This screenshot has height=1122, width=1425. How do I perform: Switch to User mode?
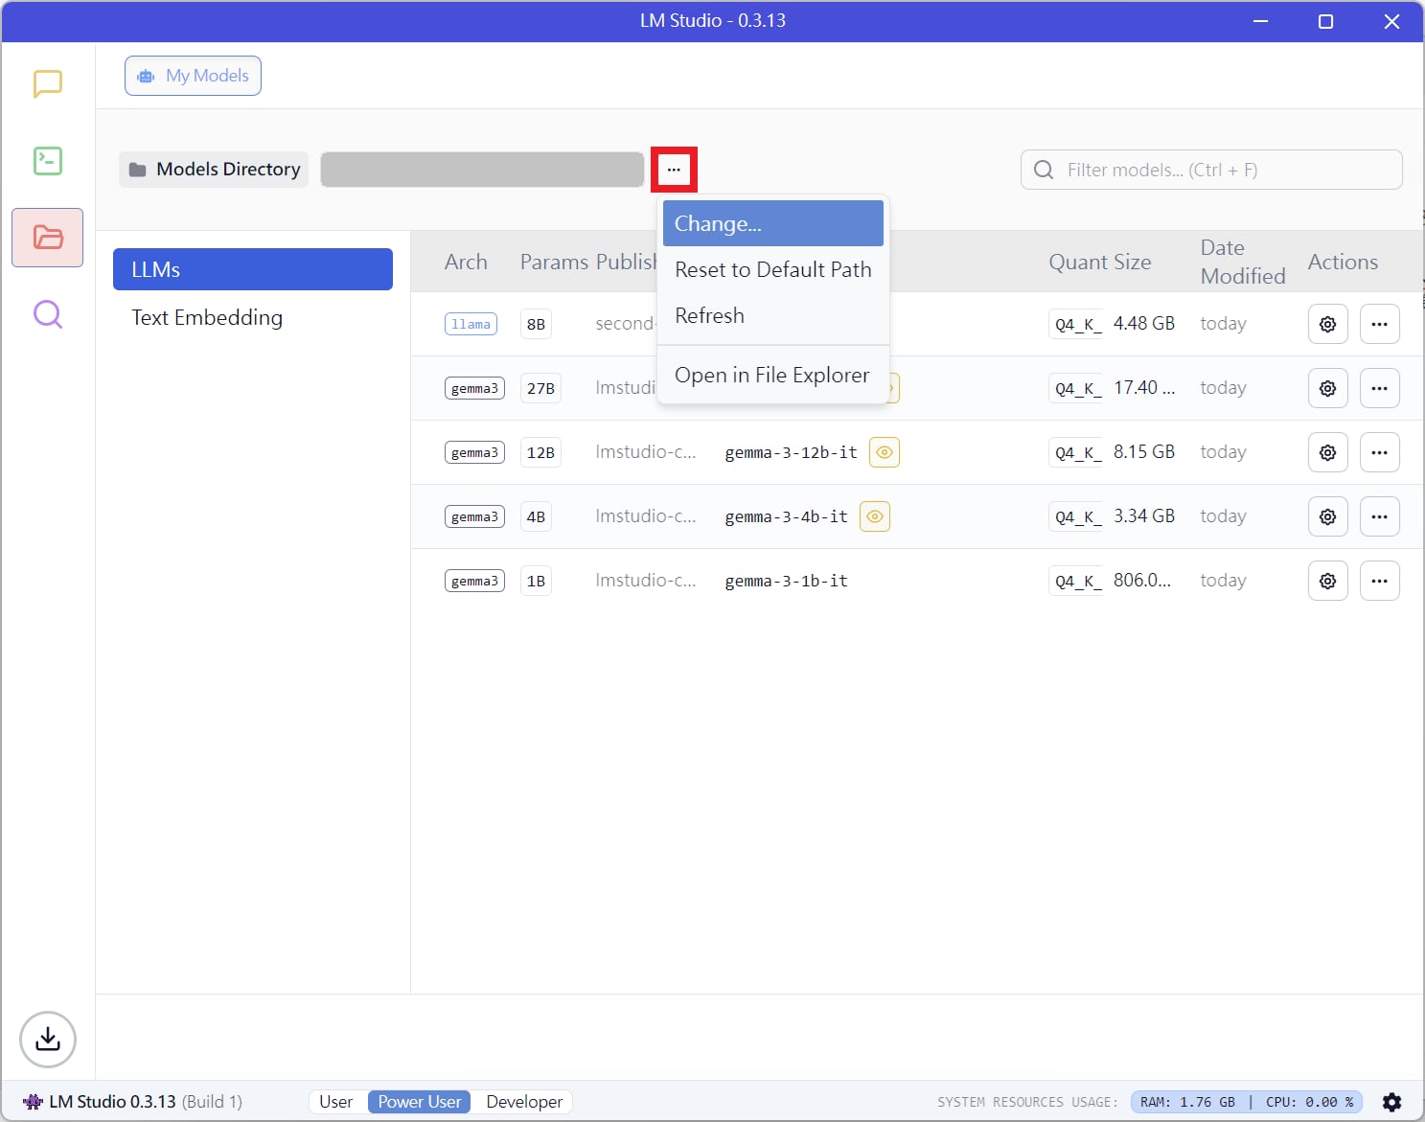(x=336, y=1102)
